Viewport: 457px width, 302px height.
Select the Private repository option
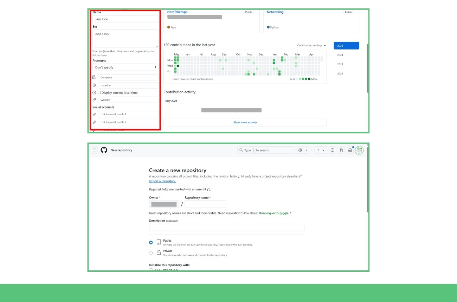point(151,253)
